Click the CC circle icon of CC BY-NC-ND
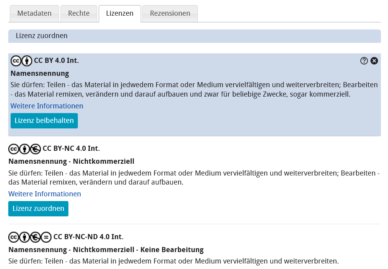This screenshot has height=269, width=388. [x=13, y=237]
